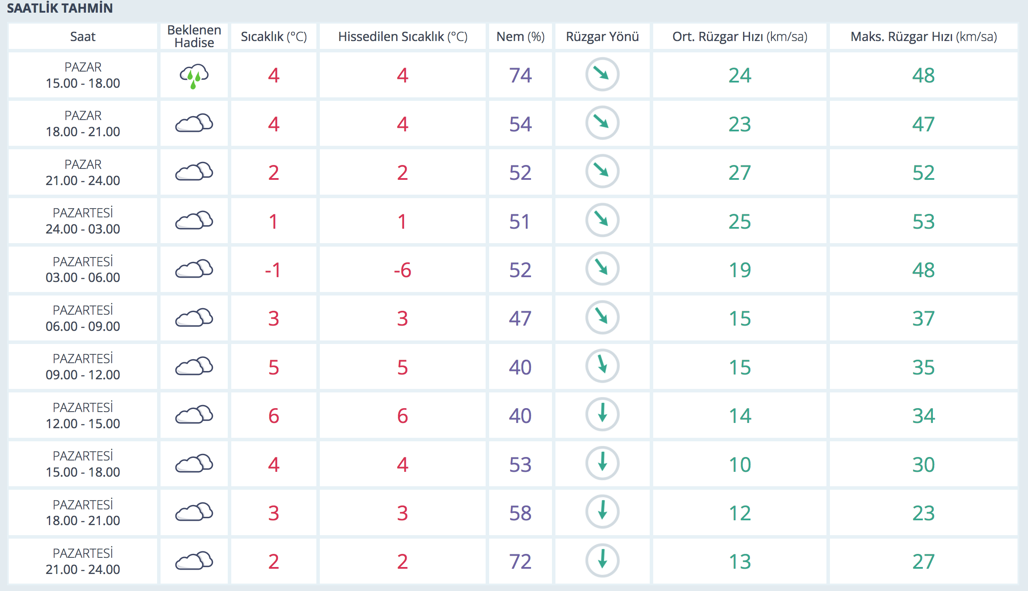The image size is (1028, 591).
Task: Click the Rüzgar Yönü column header
Action: pos(602,37)
